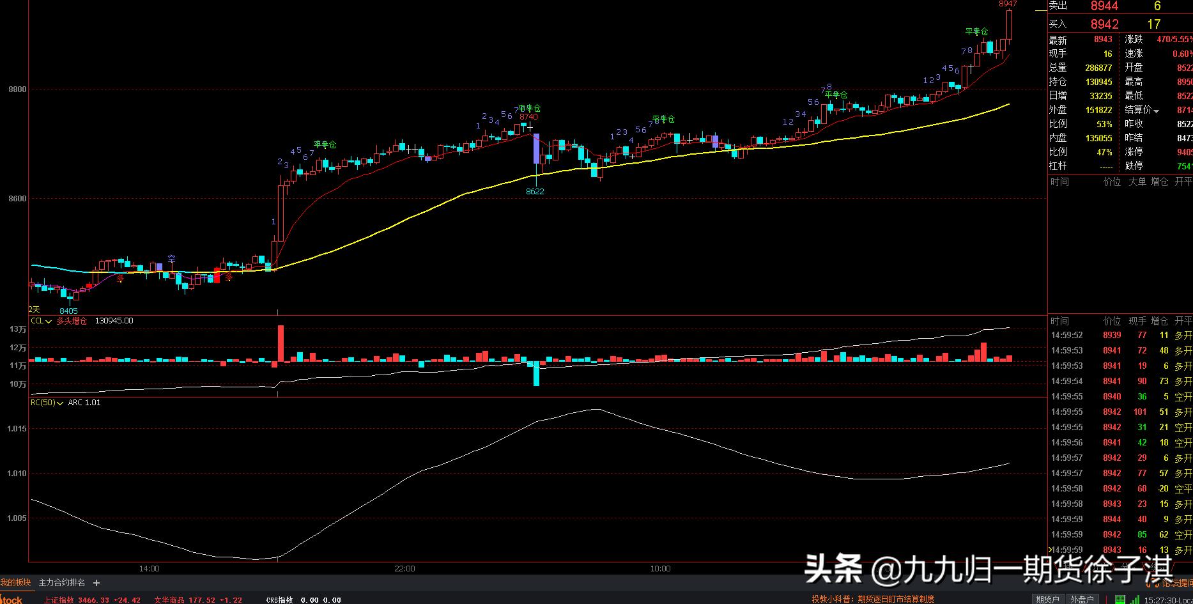This screenshot has height=604, width=1193.
Task: Click the 外盘 value 151822
Action: tap(1098, 110)
